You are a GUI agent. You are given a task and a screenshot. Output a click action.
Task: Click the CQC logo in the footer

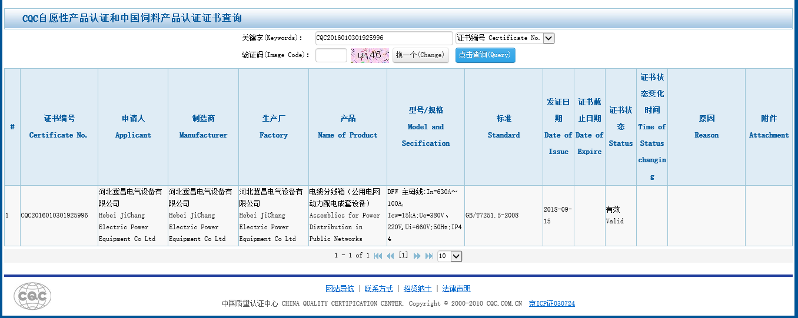(x=32, y=296)
